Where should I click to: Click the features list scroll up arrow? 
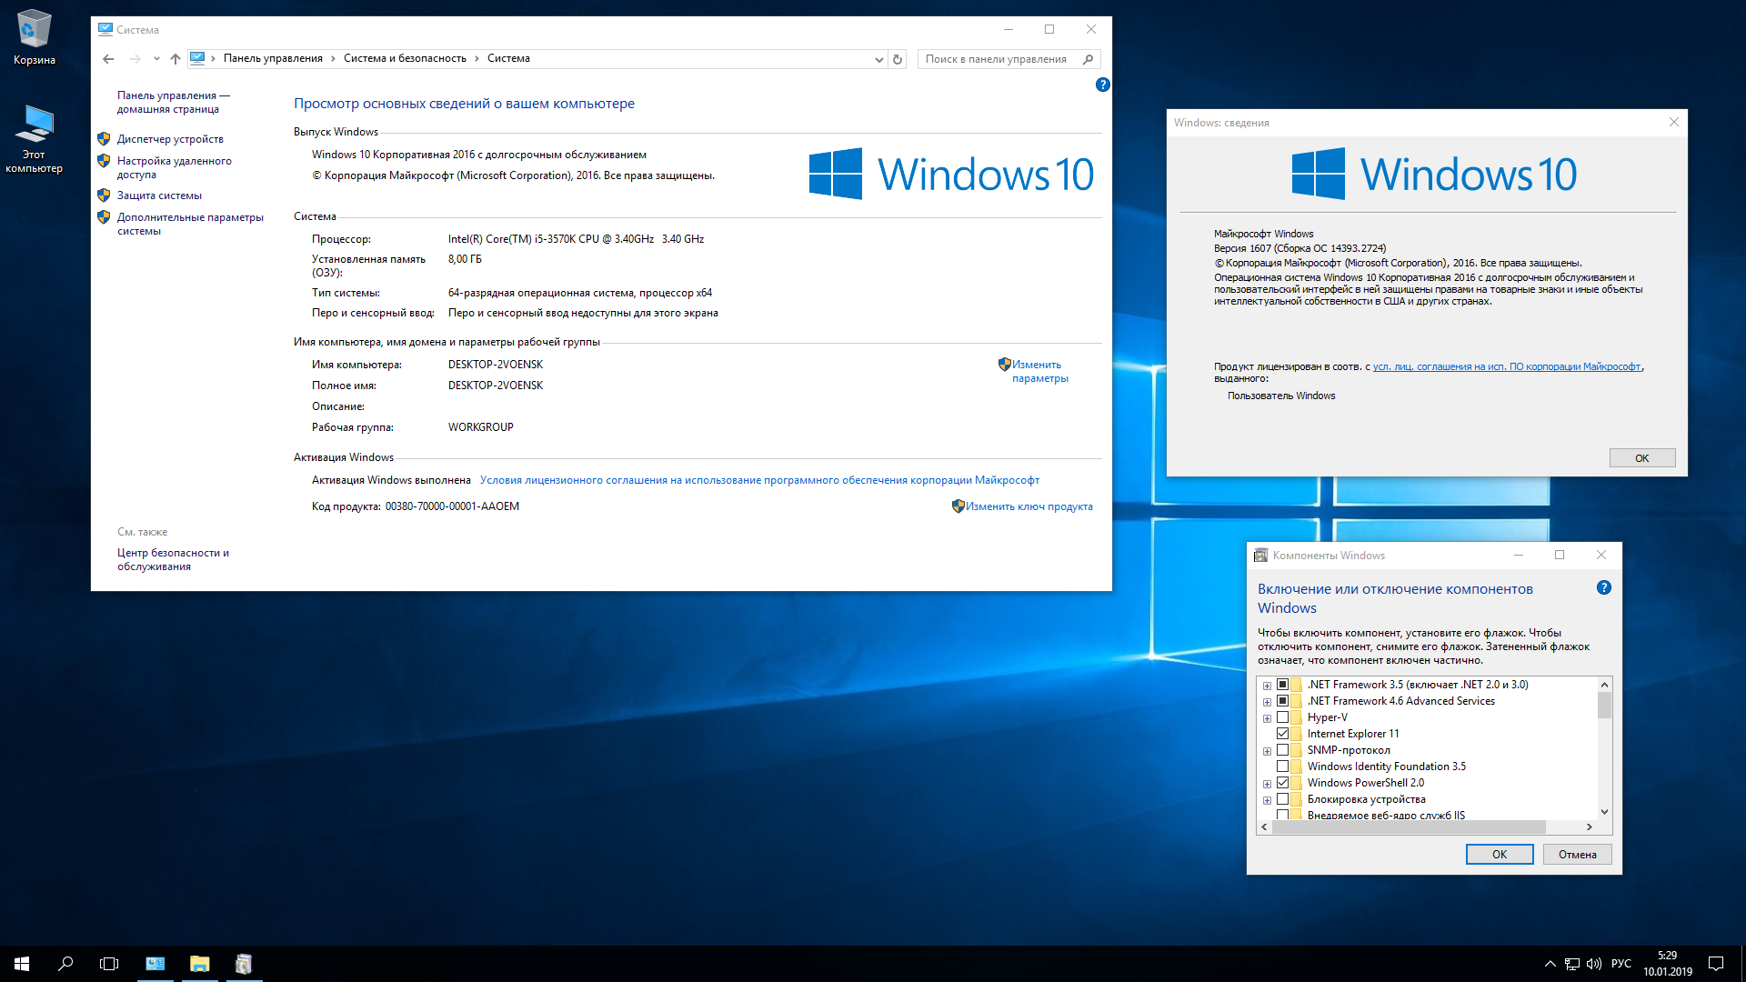click(x=1604, y=685)
